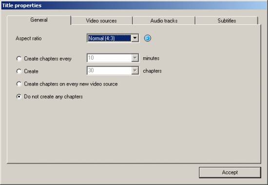268x185 pixels.
Task: Click the 'minutes' label text
Action: click(151, 58)
